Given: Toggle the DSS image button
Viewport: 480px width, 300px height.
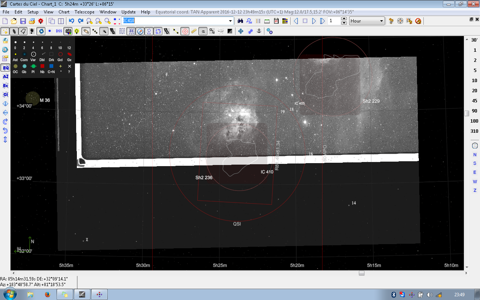Looking at the screenshot, I should (59, 31).
